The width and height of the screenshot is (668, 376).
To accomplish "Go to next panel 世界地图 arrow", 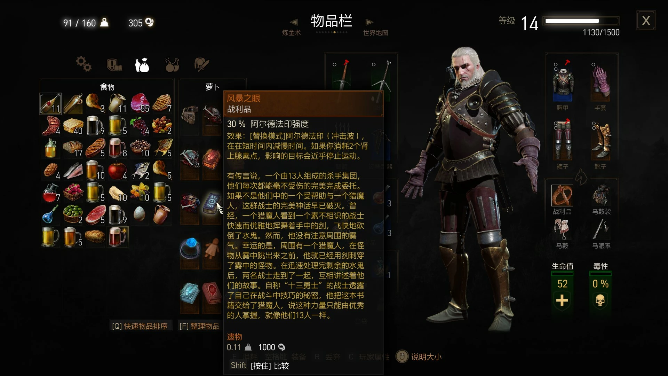I will 369,22.
